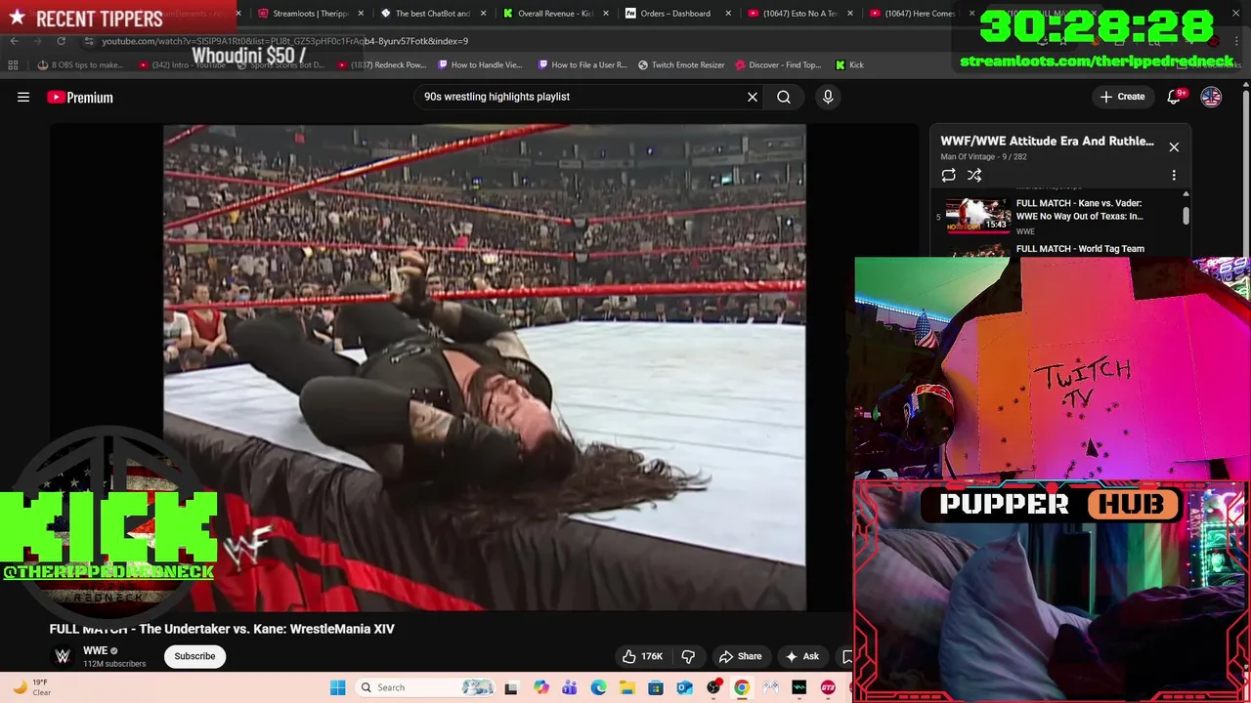Close the playlist panel
Image resolution: width=1251 pixels, height=703 pixels.
1174,146
